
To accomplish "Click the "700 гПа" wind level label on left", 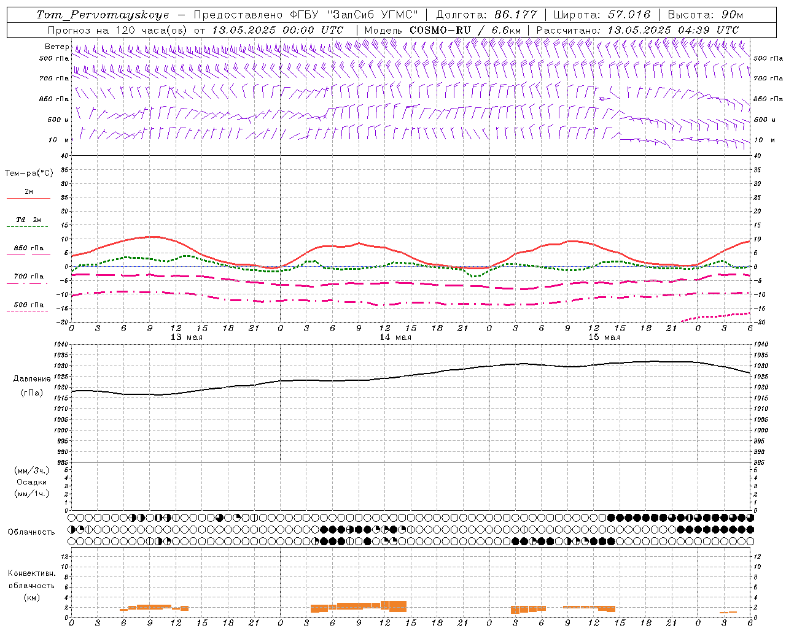I will click(54, 78).
